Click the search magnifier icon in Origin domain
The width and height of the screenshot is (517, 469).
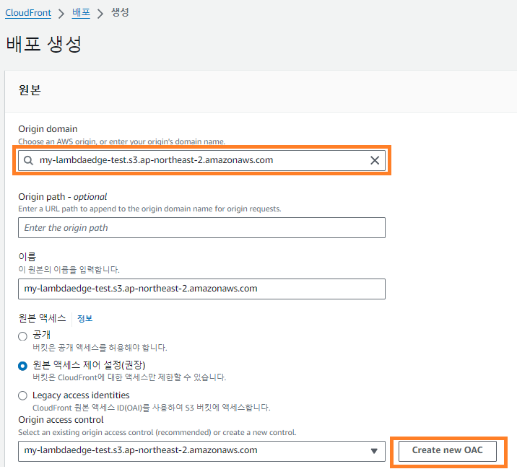29,160
